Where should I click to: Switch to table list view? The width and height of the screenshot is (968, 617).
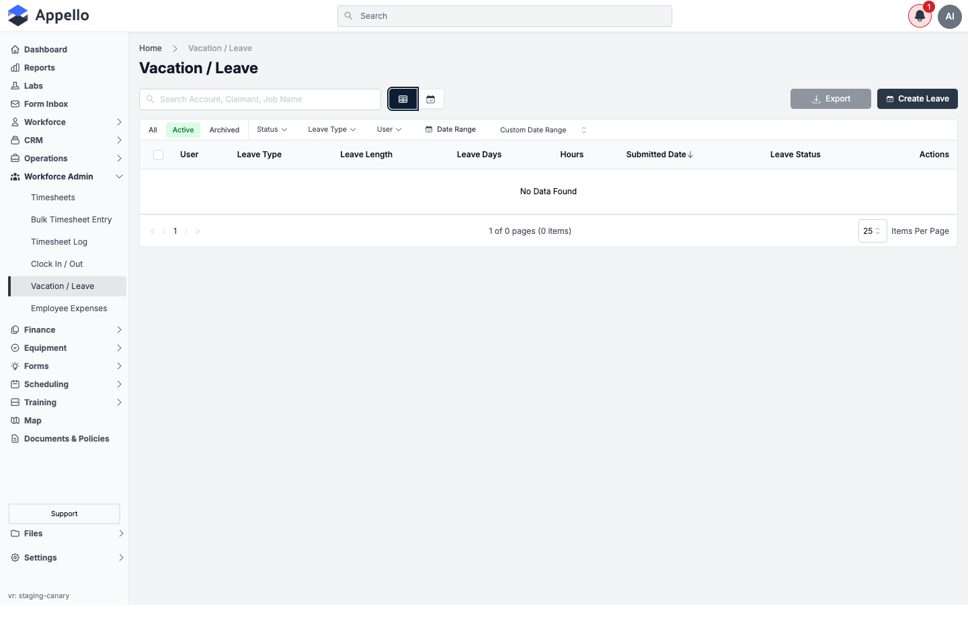tap(403, 99)
